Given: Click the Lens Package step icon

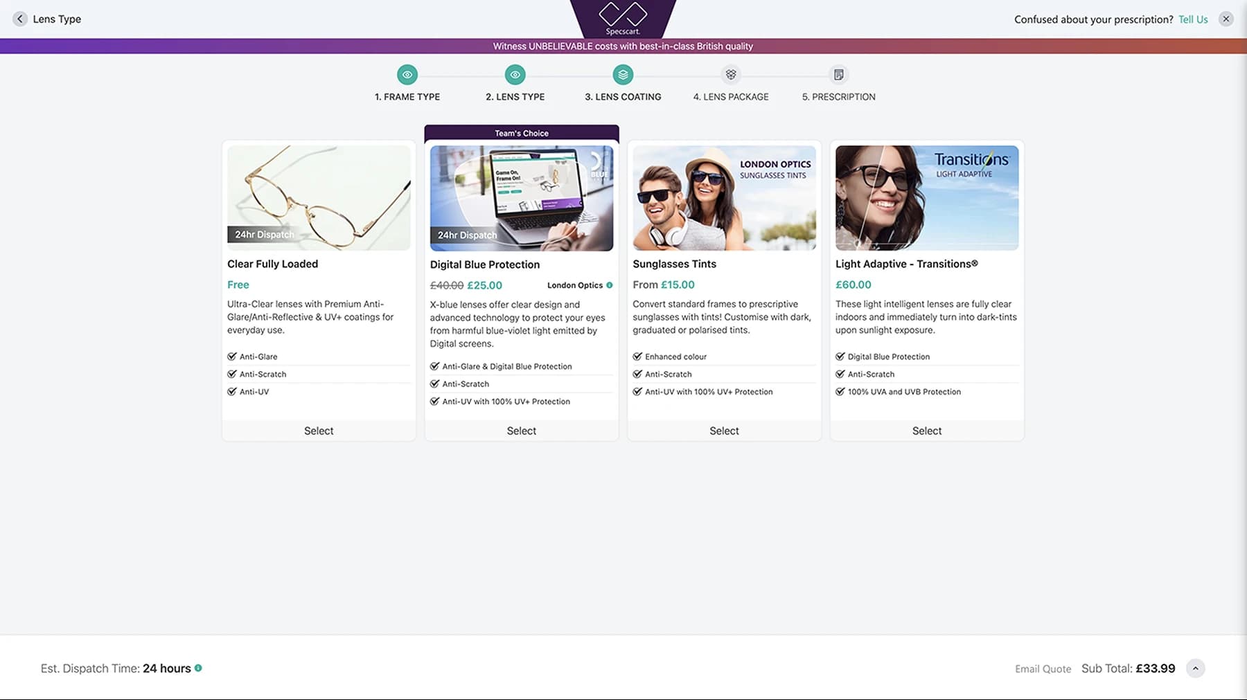Looking at the screenshot, I should [x=731, y=75].
